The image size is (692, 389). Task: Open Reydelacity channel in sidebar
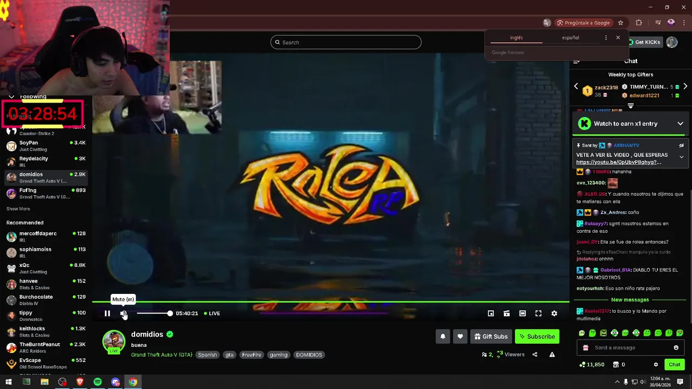click(x=45, y=162)
